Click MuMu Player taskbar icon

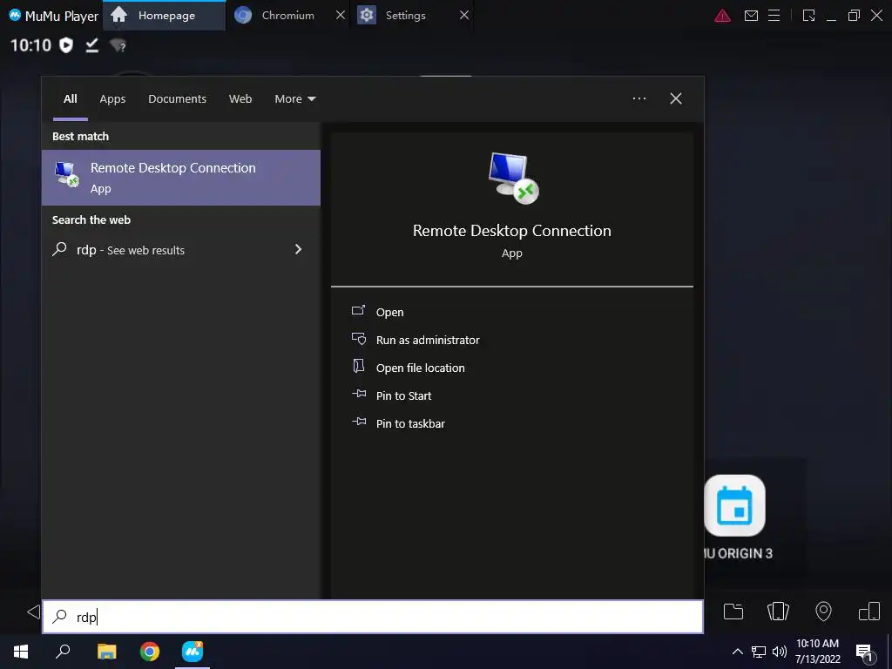tap(193, 652)
